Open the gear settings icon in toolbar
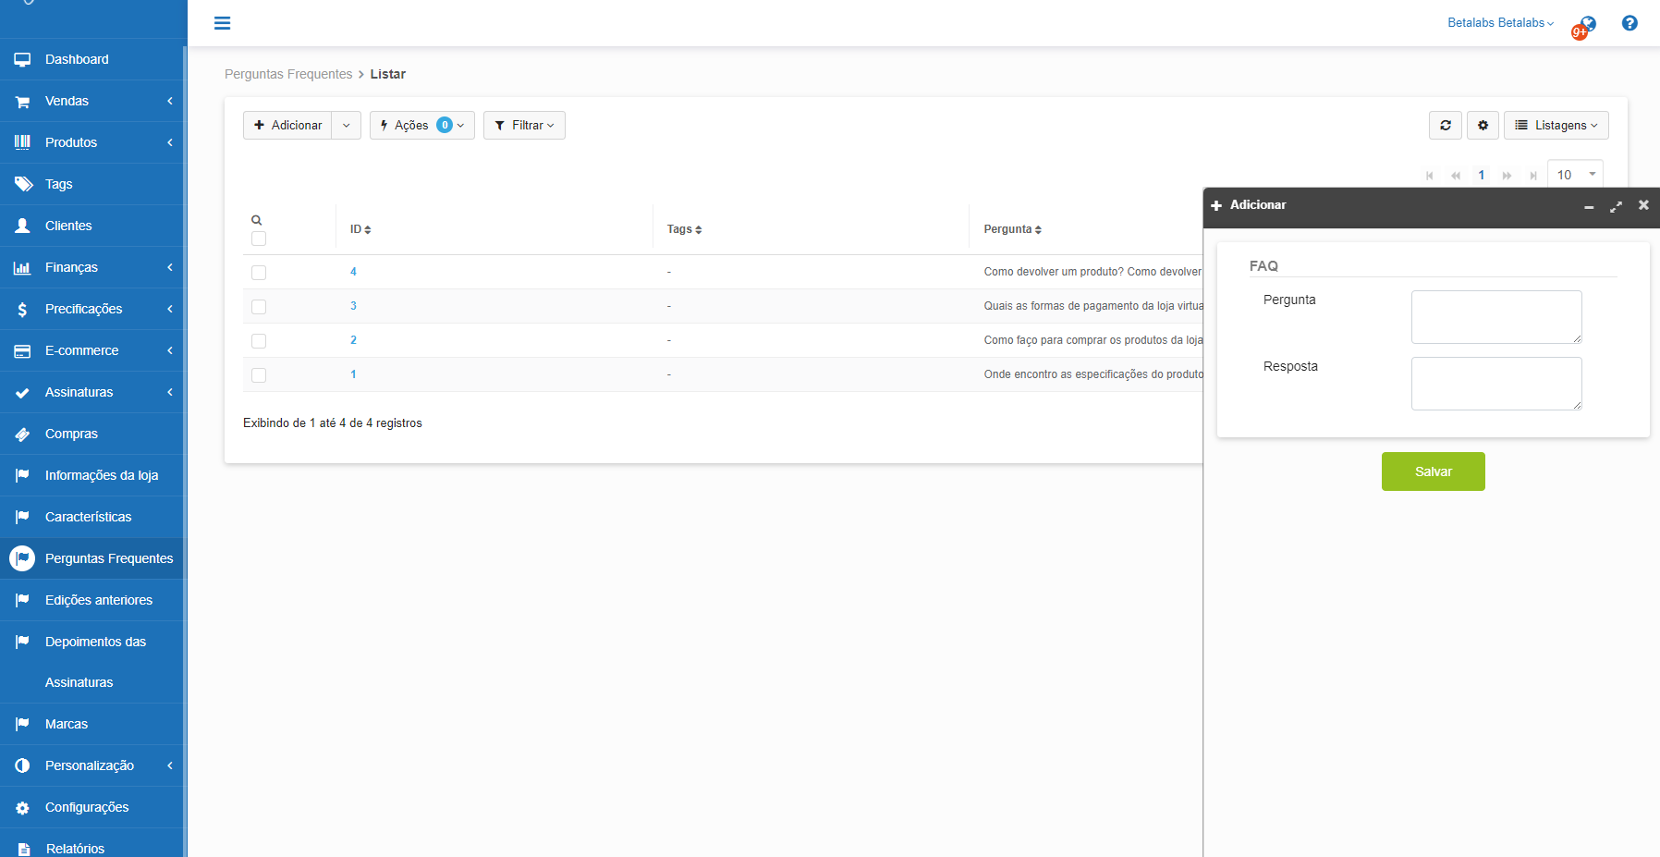 tap(1483, 126)
